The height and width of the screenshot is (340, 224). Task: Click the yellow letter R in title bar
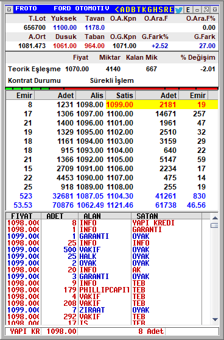pyautogui.click(x=166, y=10)
